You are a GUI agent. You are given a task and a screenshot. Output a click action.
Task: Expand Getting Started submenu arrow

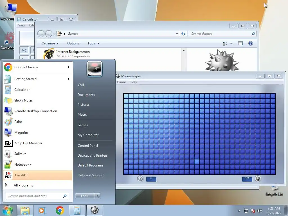[x=69, y=79]
